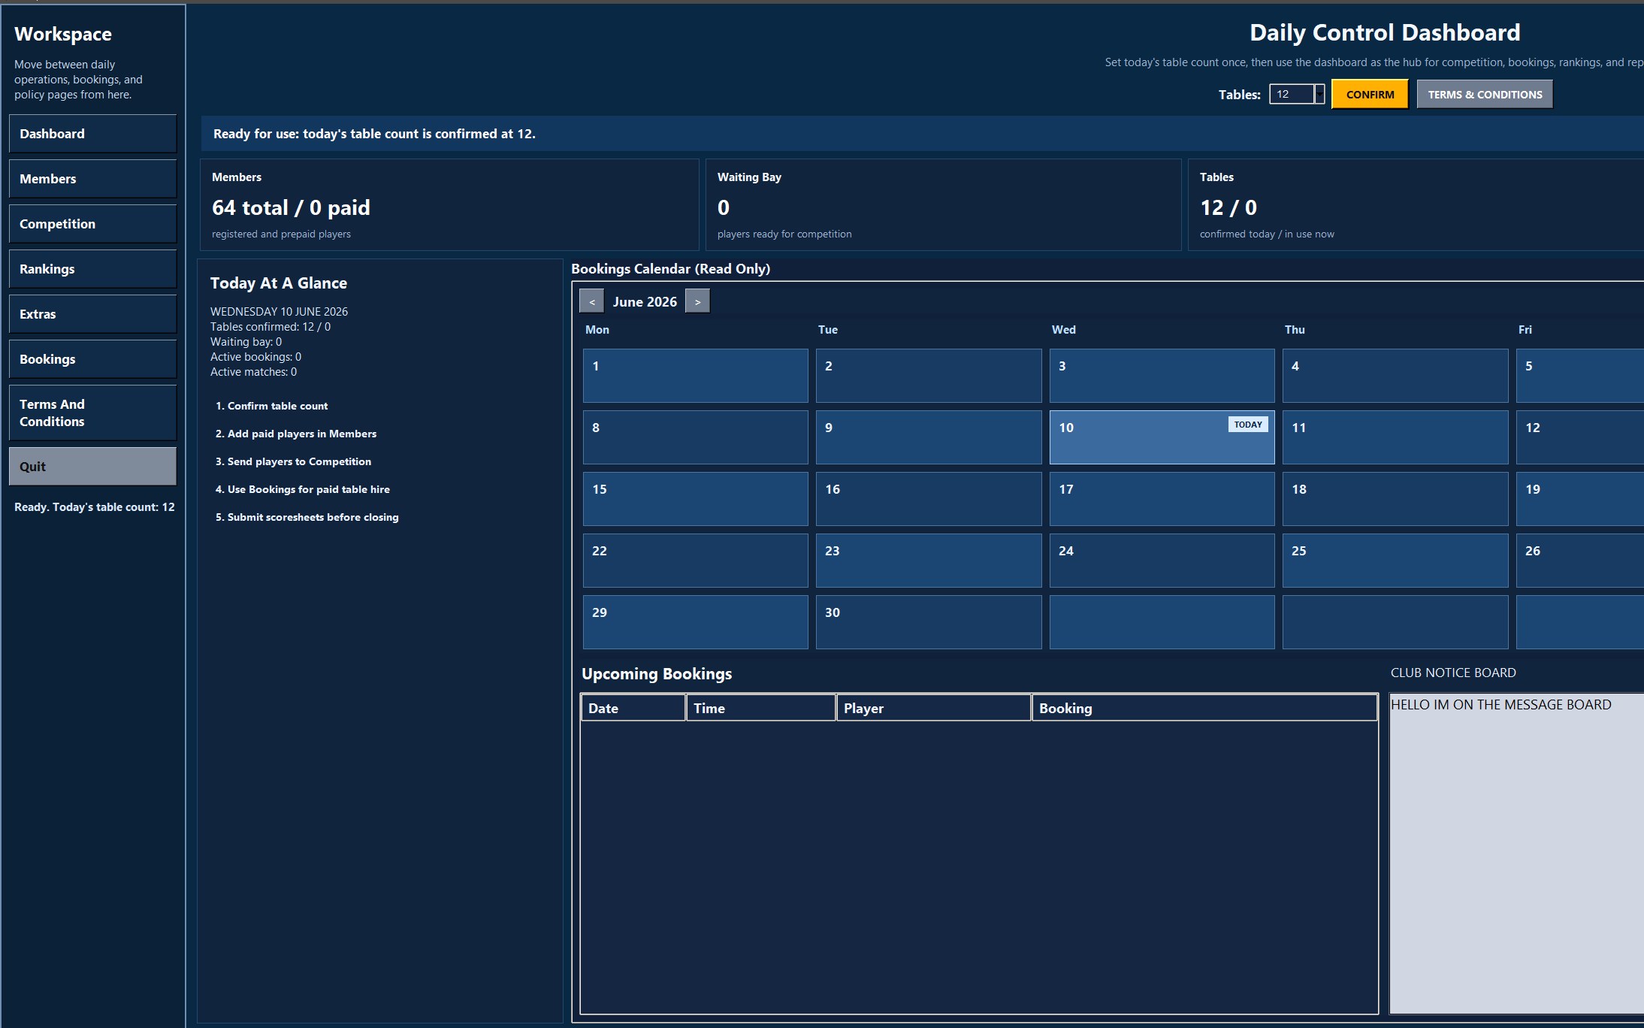Select June 24 in the calendar
Screen dimensions: 1644x1028
tap(1162, 561)
